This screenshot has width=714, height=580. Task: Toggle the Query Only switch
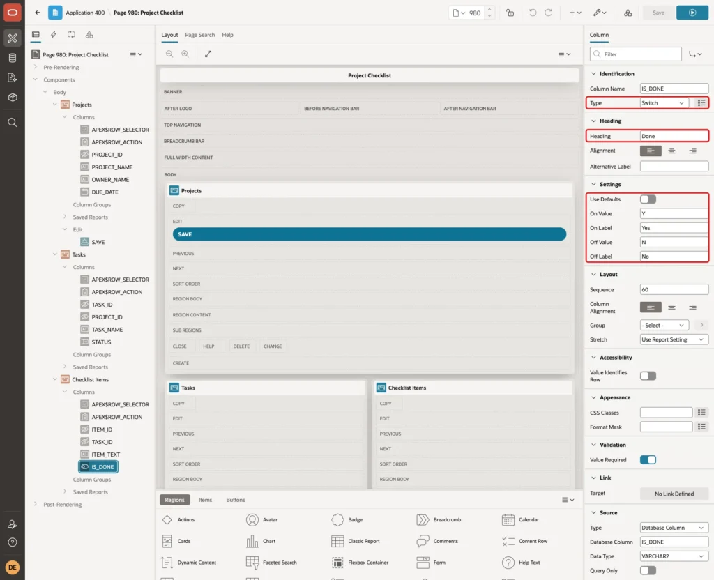648,570
